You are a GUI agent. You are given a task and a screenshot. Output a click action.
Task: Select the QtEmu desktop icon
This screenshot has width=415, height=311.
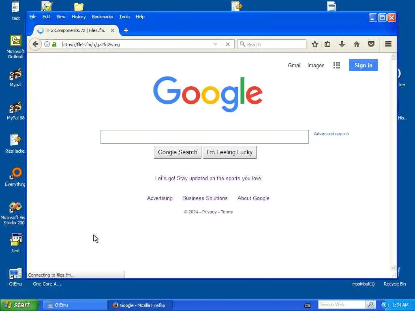[x=15, y=277]
